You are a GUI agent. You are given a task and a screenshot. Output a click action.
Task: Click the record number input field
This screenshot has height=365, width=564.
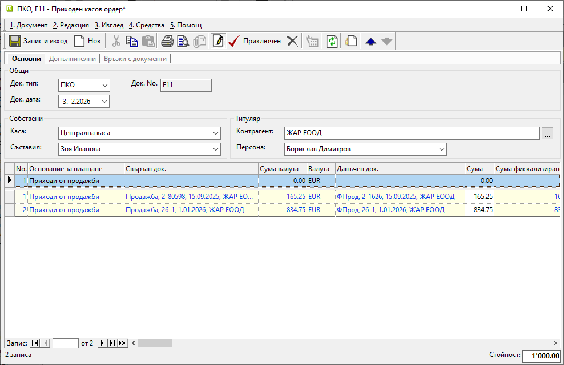[65, 343]
